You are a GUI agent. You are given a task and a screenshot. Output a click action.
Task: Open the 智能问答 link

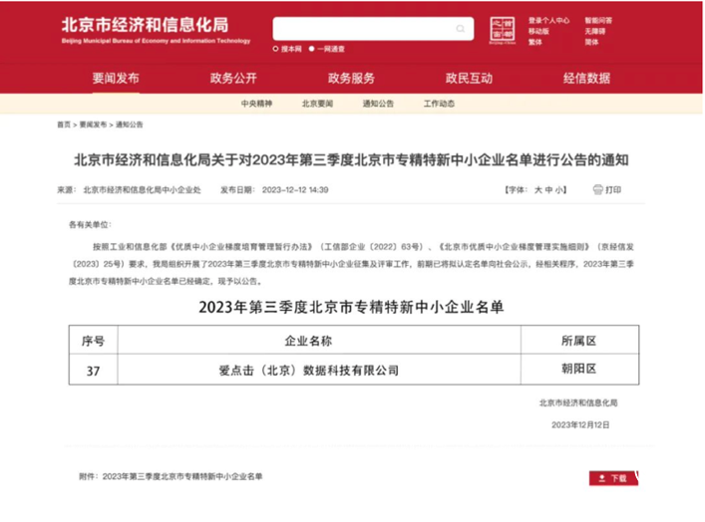click(598, 21)
